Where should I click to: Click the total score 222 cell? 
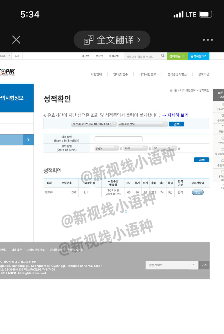(x=154, y=192)
